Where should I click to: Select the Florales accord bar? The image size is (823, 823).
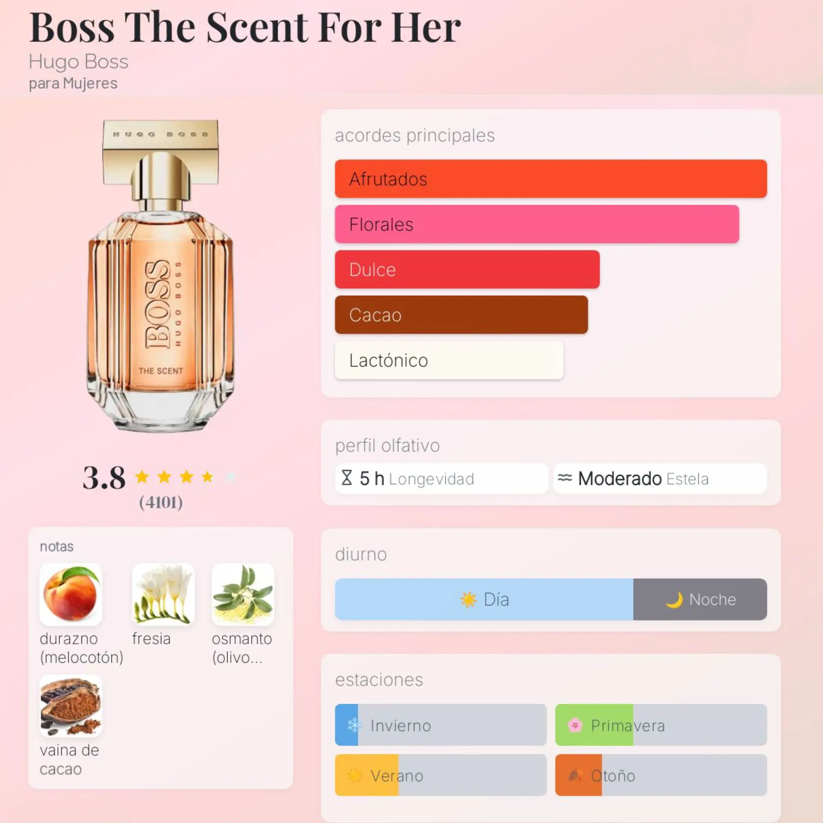pyautogui.click(x=537, y=224)
